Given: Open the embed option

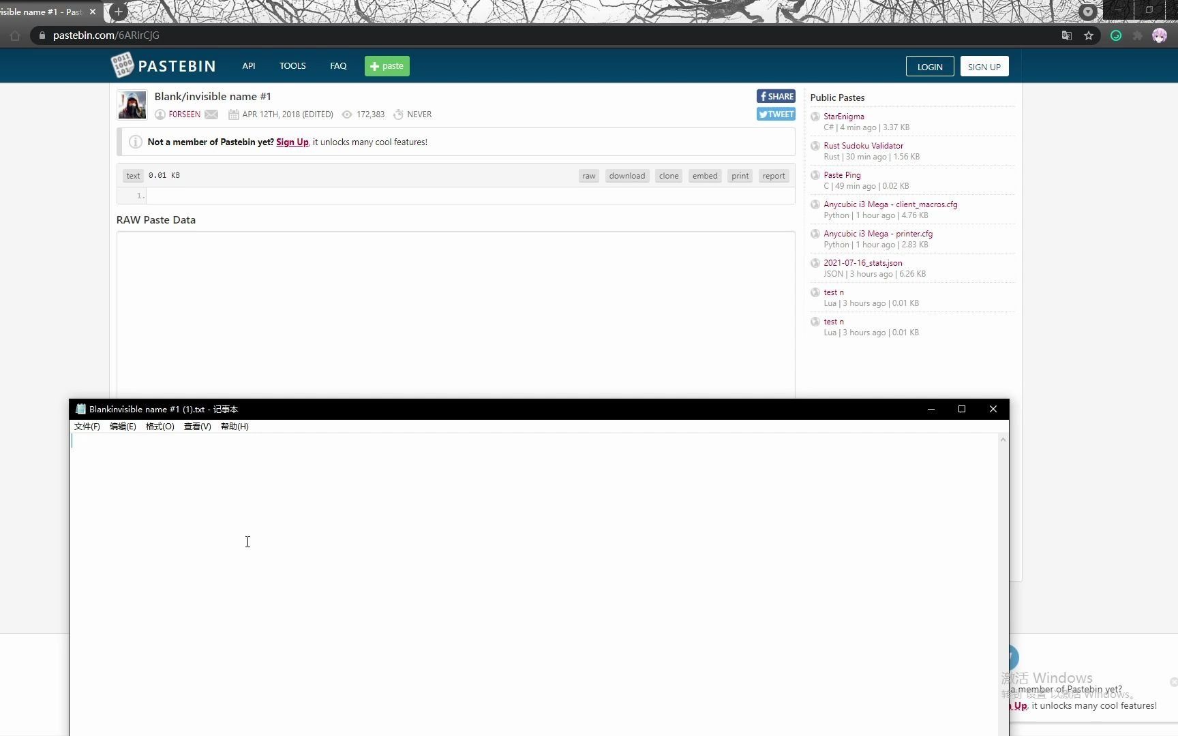Looking at the screenshot, I should [705, 176].
